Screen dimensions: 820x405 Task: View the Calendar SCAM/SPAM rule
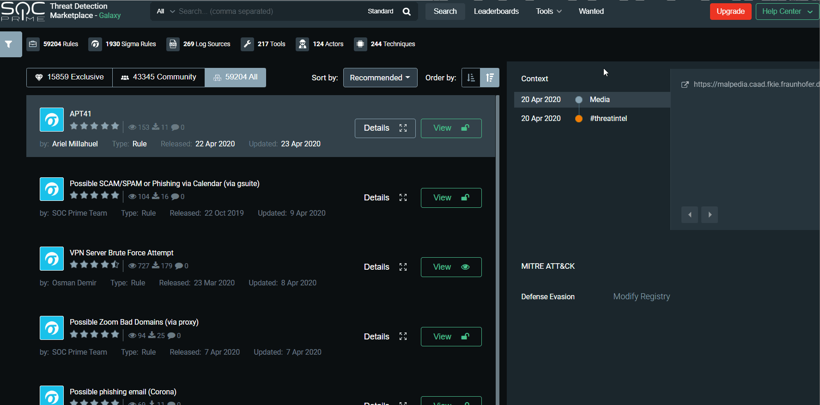pyautogui.click(x=451, y=198)
